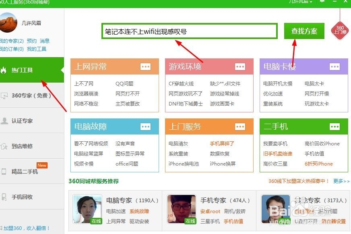Click the CF穿越火线 item
This screenshot has height=234, width=351.
pos(181,83)
